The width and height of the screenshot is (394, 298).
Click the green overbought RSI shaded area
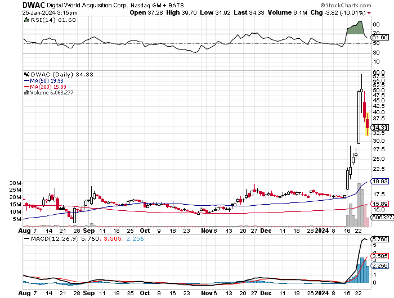click(x=356, y=28)
